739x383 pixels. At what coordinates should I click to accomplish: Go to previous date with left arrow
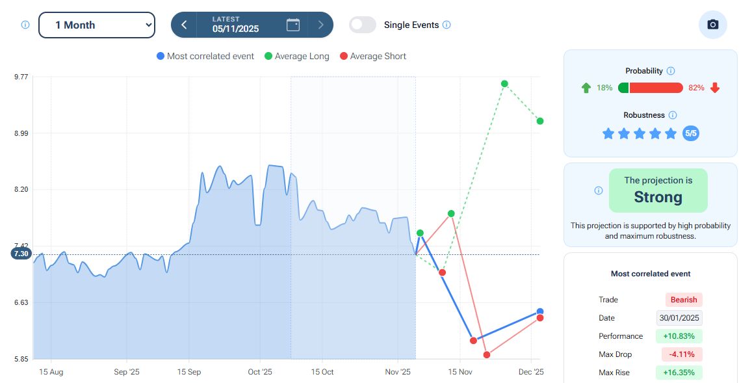pos(184,25)
